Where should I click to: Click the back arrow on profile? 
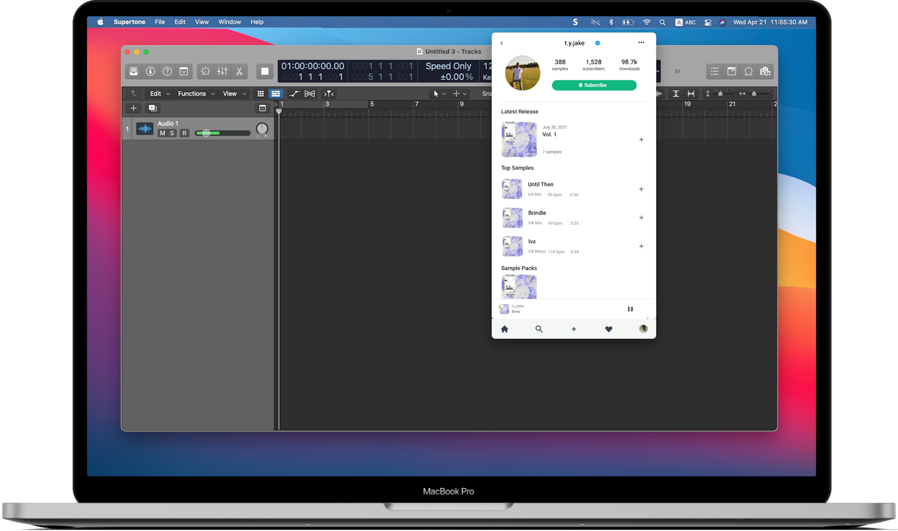pos(502,43)
